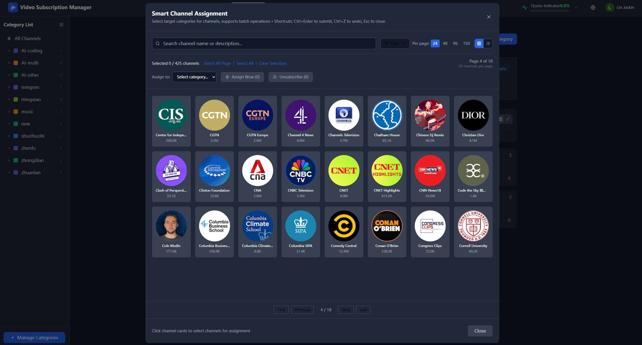This screenshot has height=345, width=642.
Task: Switch to list view layout
Action: coord(488,43)
